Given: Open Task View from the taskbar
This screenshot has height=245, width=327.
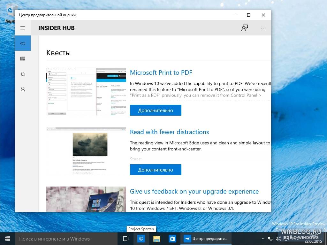Looking at the screenshot, I should (x=125, y=239).
